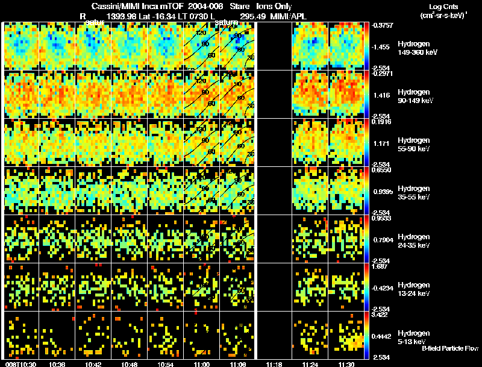Viewport: 482px width, 367px height.
Task: Click the color bar beside Hydrogen 55-90 keV
Action: click(366, 143)
